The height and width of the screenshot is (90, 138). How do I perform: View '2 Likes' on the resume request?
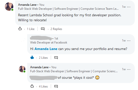click(x=43, y=58)
